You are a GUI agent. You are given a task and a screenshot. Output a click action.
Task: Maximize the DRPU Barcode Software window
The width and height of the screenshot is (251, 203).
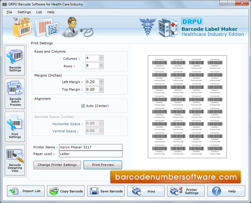pyautogui.click(x=231, y=3)
